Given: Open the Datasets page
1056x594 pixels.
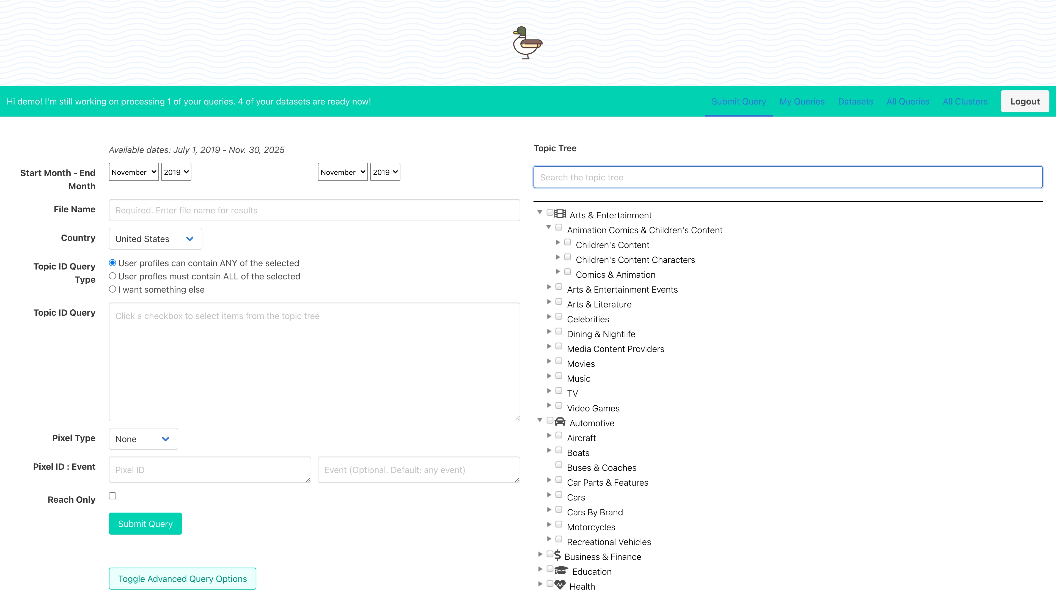Looking at the screenshot, I should click(x=855, y=101).
